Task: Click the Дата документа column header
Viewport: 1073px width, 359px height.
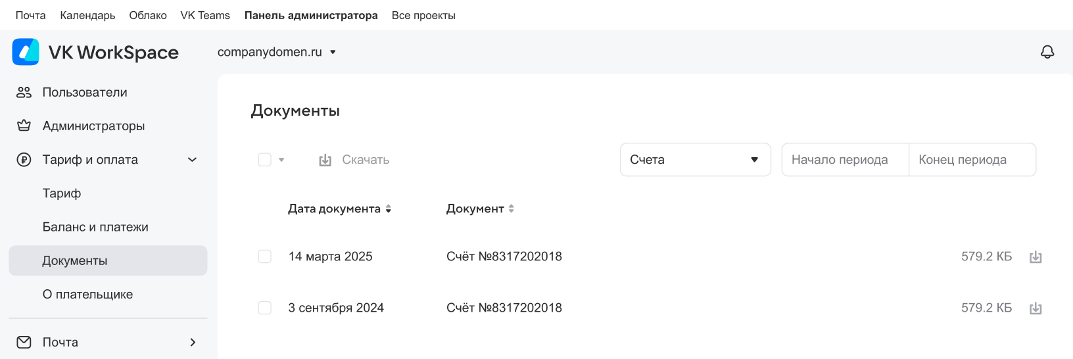Action: [334, 209]
